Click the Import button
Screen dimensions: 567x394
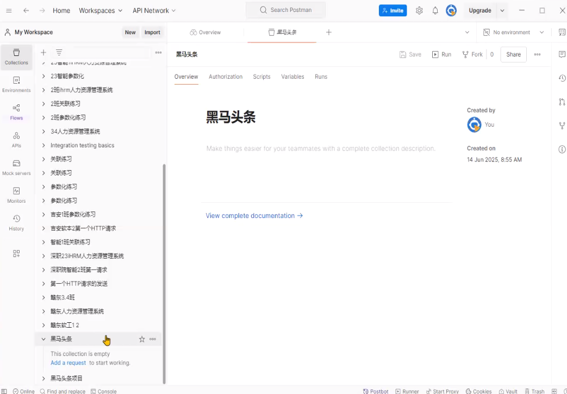point(152,32)
